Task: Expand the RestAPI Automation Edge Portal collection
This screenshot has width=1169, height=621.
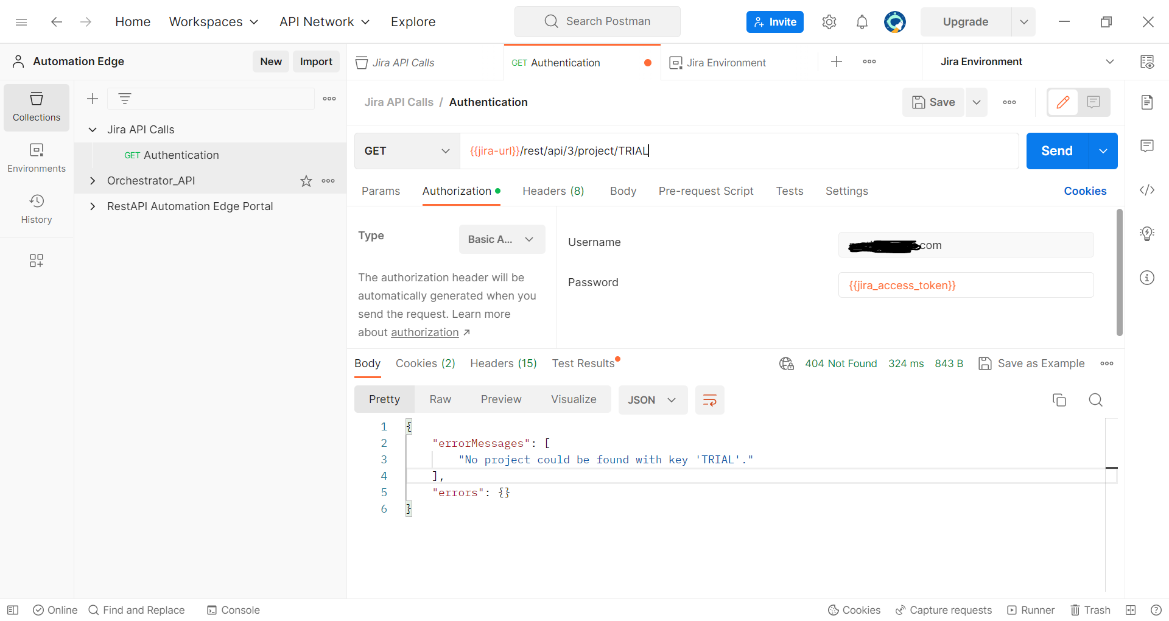Action: click(93, 206)
